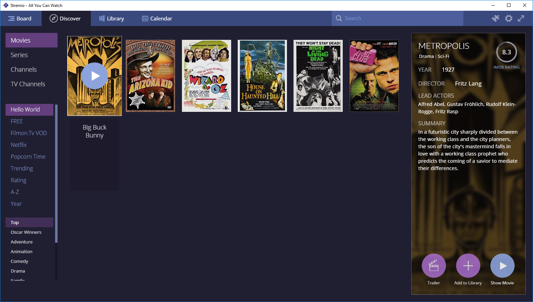Choose the FREE catalog

pyautogui.click(x=29, y=121)
